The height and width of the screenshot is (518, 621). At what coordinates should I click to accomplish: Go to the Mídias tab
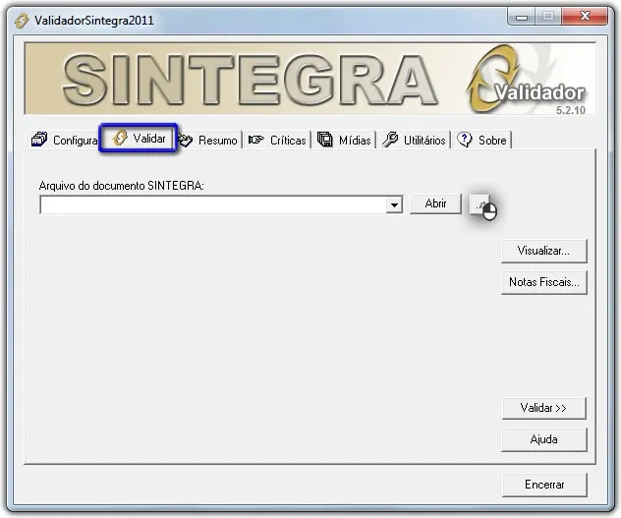click(344, 140)
